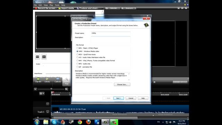
Task: Open the Clip Bin tab
Action: (x=38, y=80)
